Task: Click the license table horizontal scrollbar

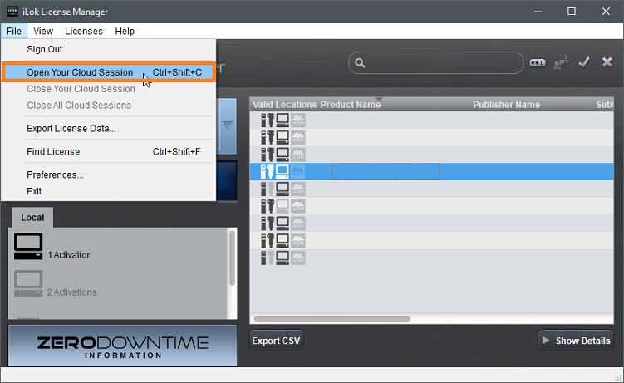Action: tap(332, 318)
